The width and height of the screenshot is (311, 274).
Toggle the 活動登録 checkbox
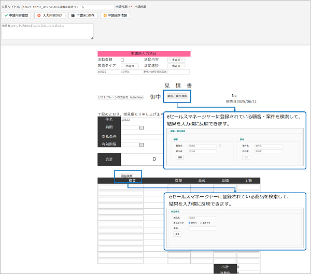(122, 60)
